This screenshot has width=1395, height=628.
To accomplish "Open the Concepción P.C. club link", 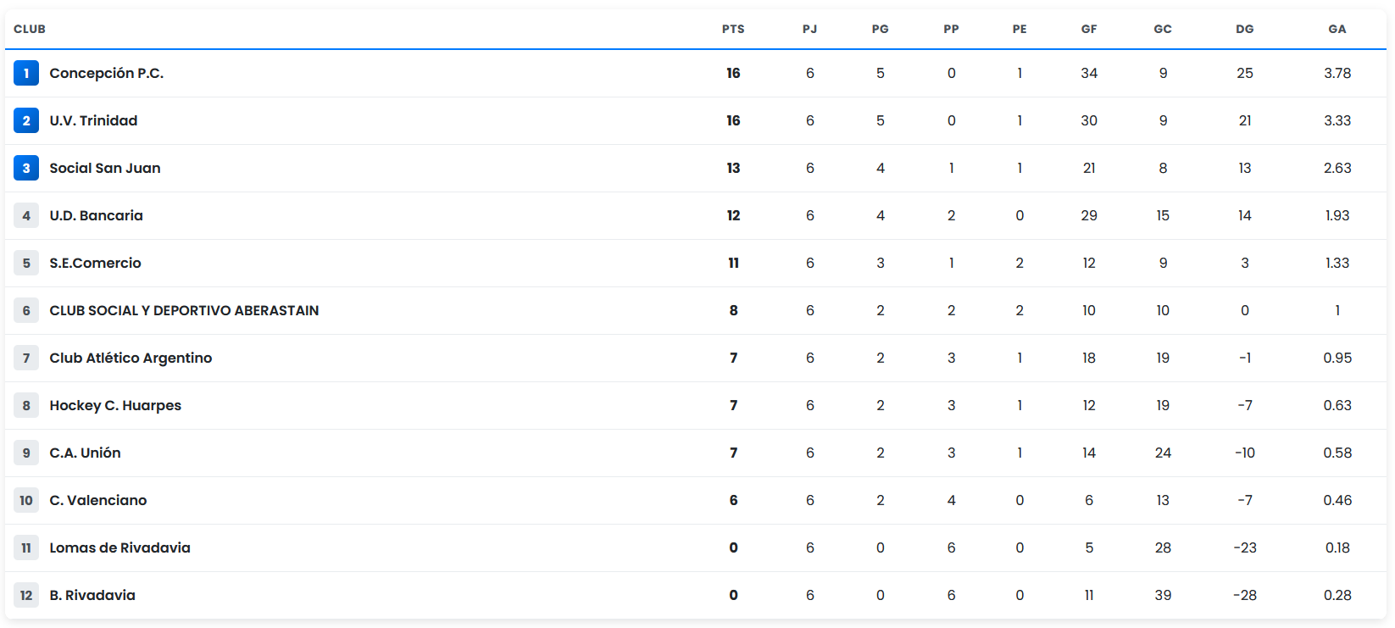I will [x=106, y=73].
